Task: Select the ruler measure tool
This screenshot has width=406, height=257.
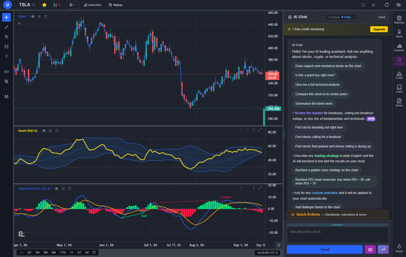Action: (x=7, y=72)
